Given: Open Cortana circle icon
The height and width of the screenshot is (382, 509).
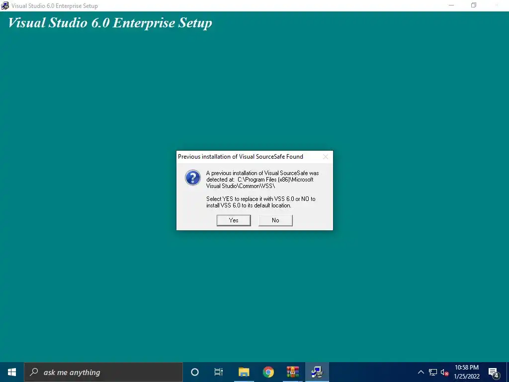Looking at the screenshot, I should [195, 372].
